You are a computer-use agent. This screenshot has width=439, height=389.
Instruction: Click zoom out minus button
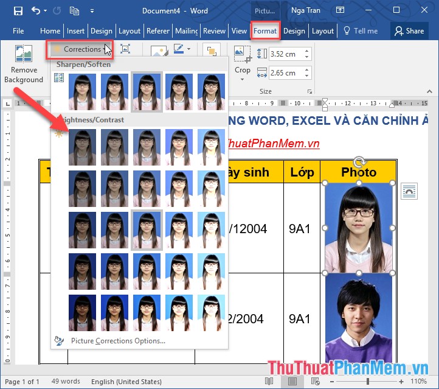(x=332, y=382)
